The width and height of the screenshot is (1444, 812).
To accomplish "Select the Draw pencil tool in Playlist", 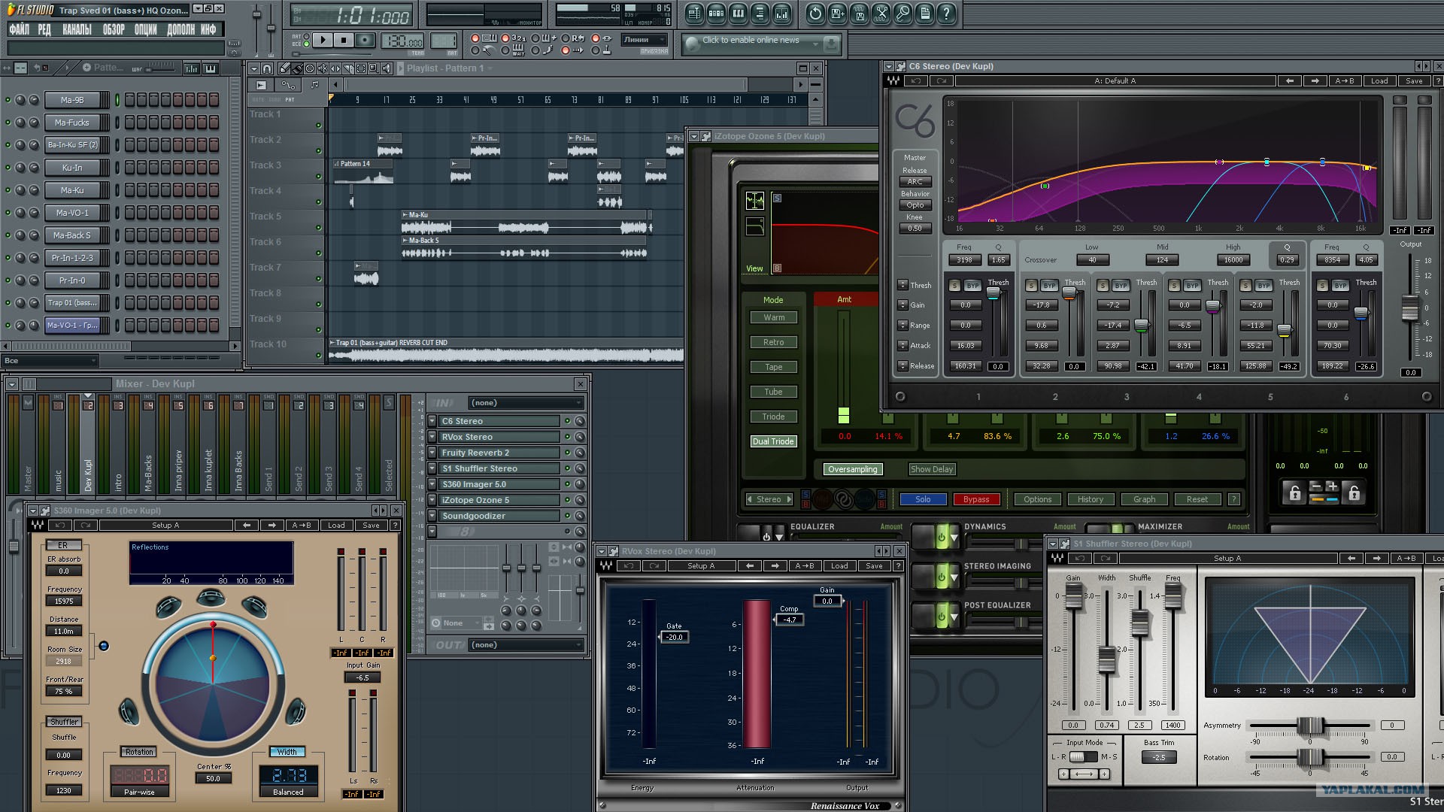I will [x=285, y=68].
